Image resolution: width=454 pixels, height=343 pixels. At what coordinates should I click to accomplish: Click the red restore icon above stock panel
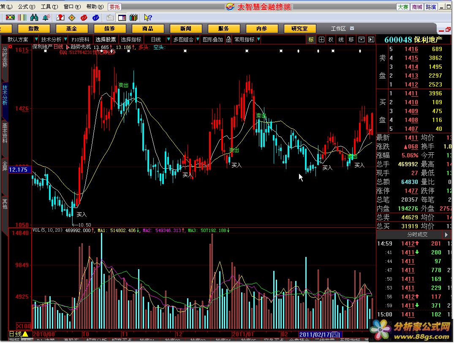click(x=448, y=30)
